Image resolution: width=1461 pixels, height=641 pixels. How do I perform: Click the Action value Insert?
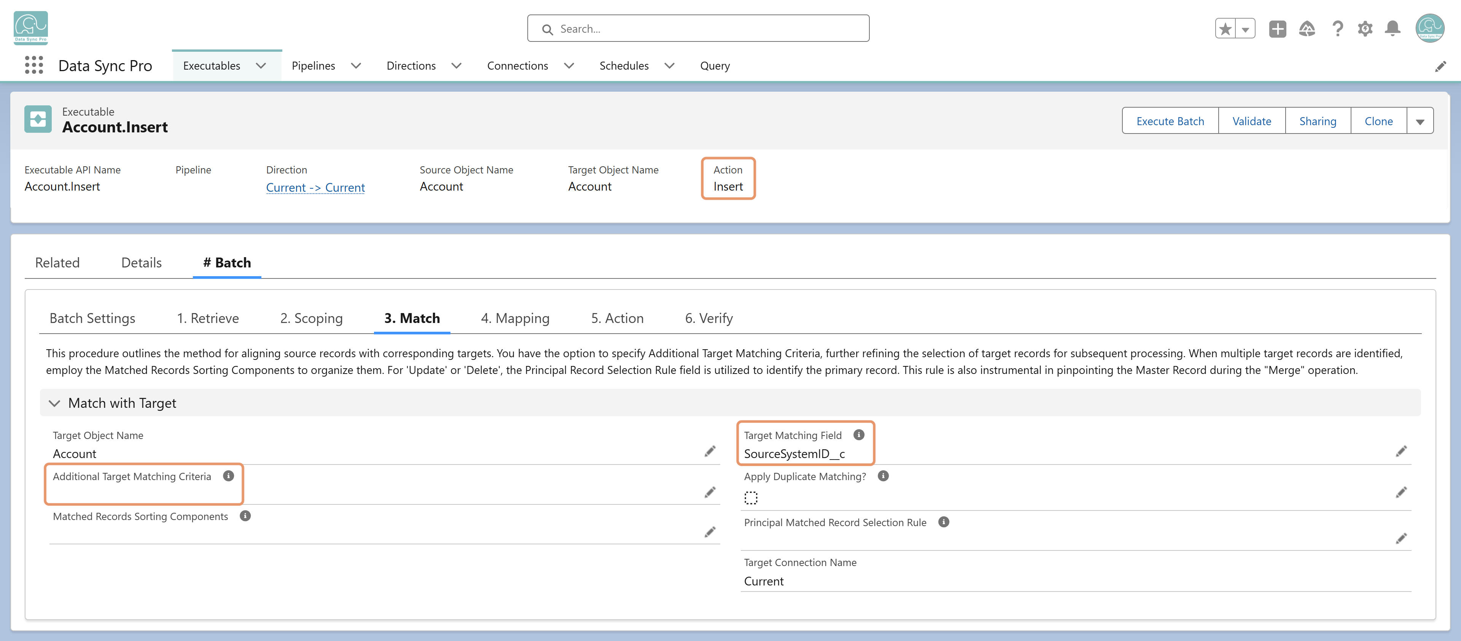[x=728, y=187]
